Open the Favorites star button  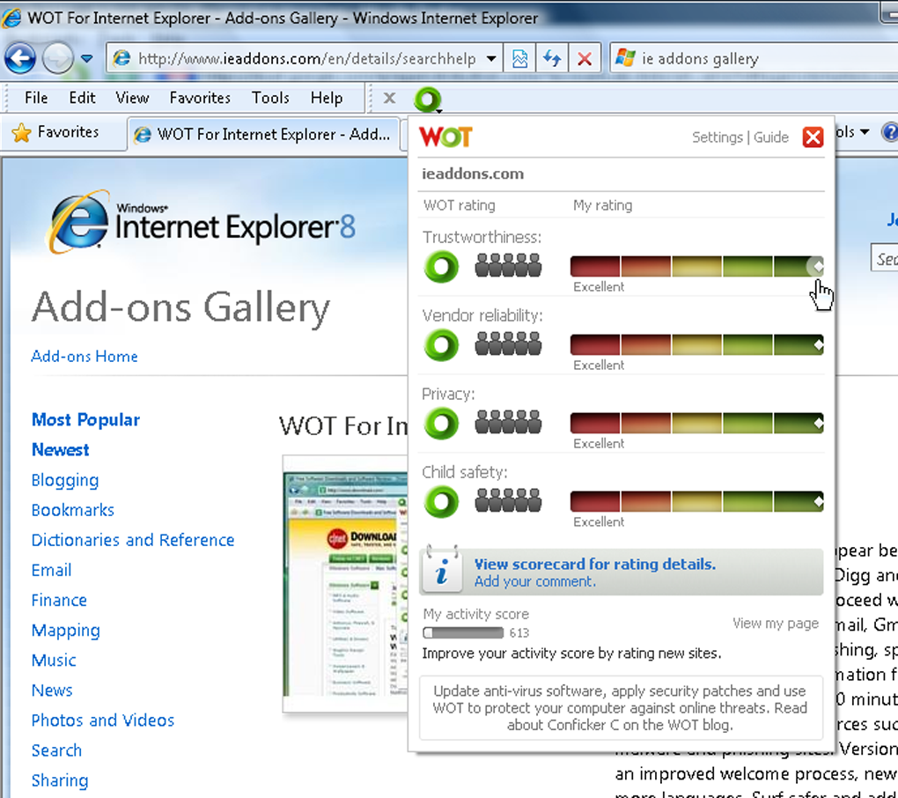pyautogui.click(x=55, y=132)
